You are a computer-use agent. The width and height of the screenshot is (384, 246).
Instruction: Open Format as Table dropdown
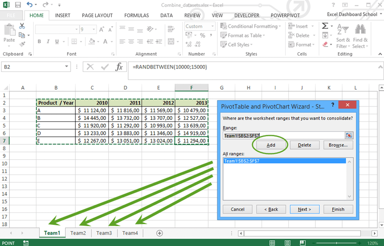(x=243, y=35)
